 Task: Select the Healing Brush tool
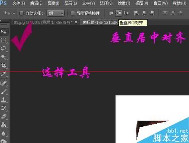pos(3,83)
